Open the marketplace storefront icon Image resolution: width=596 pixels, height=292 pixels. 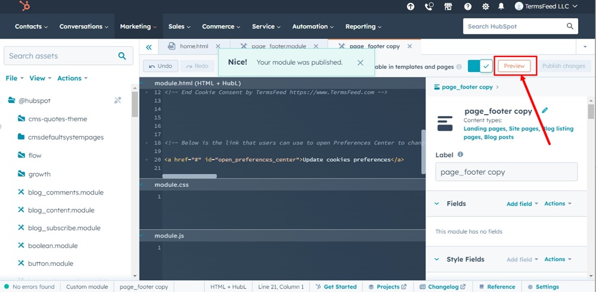tap(448, 7)
